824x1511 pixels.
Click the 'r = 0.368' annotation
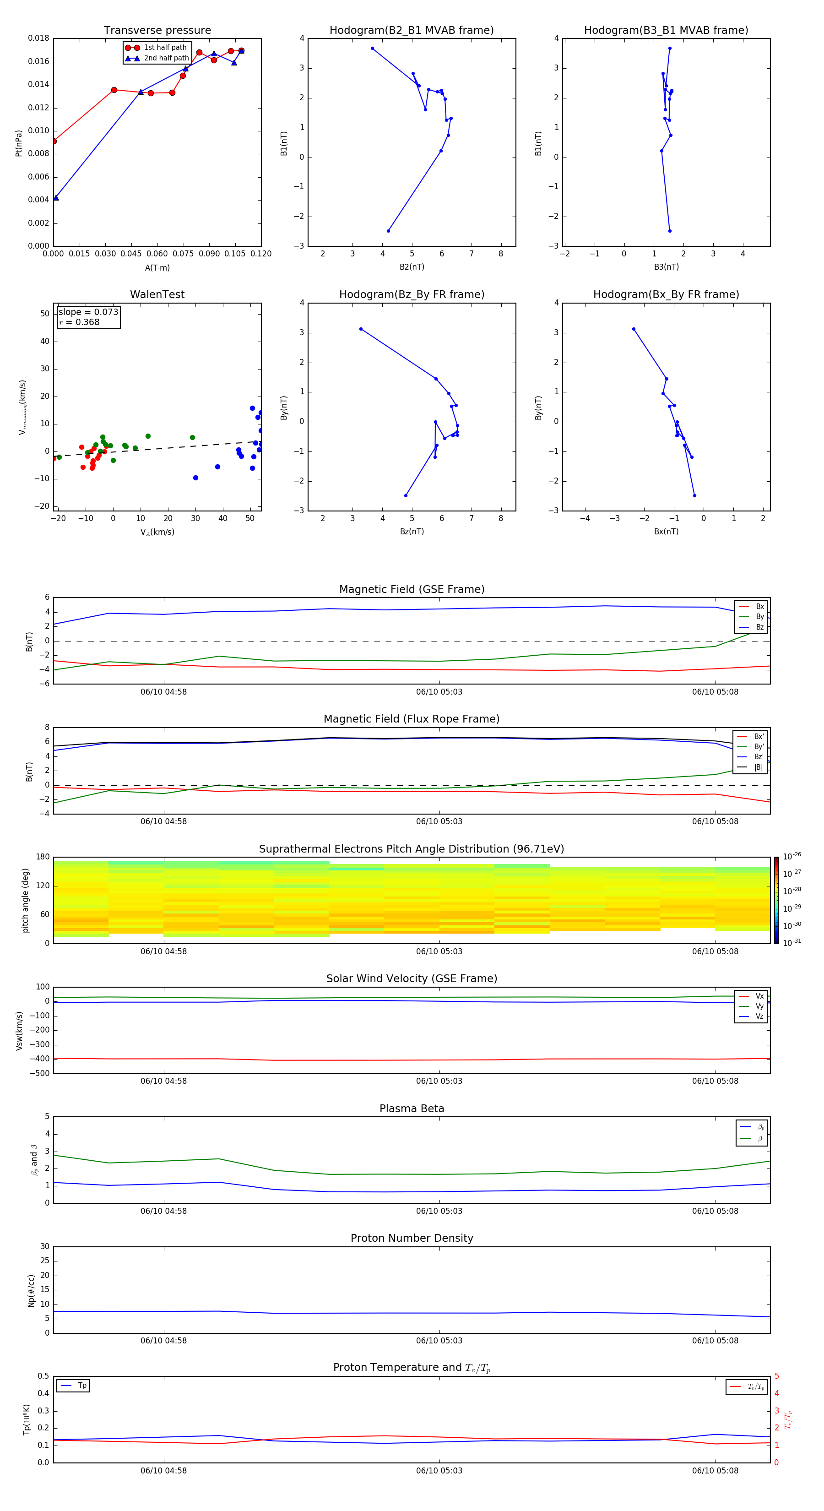79,322
